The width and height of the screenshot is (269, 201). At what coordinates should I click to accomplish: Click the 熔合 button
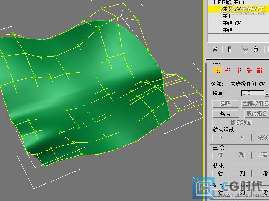point(225,114)
